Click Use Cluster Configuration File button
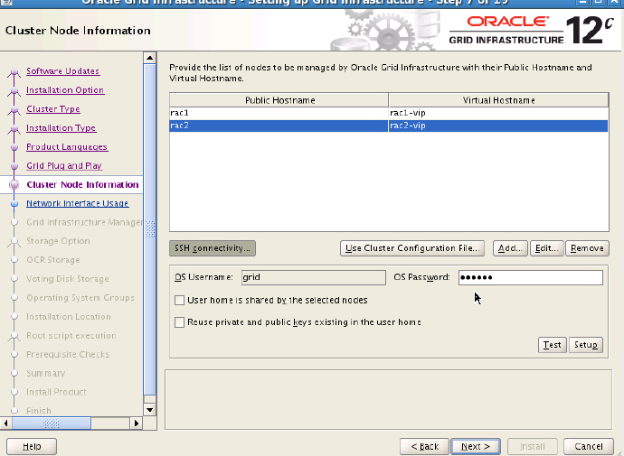 point(412,248)
